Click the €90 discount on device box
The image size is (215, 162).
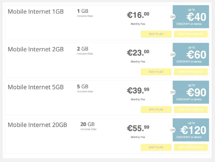(191, 92)
